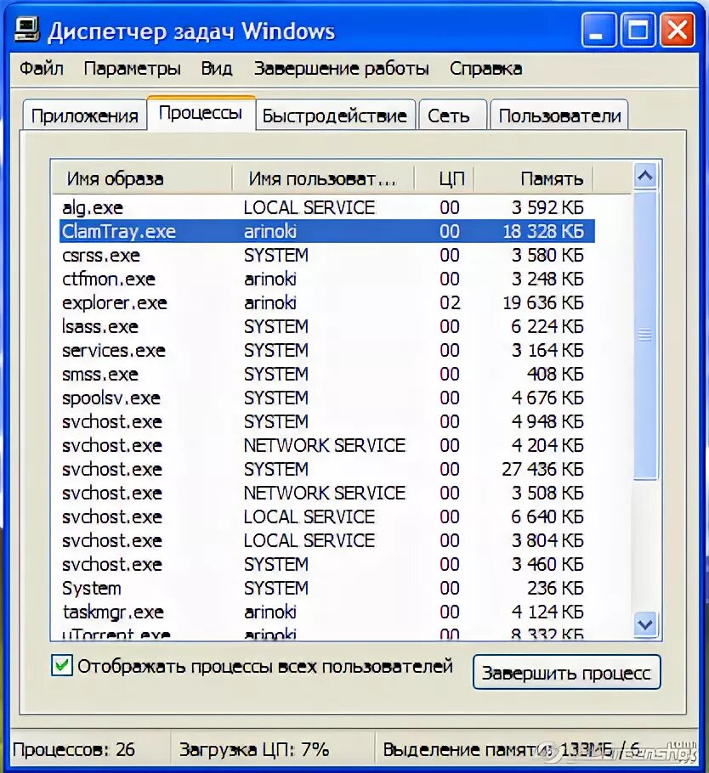Sort processes by the ЦП column
The height and width of the screenshot is (773, 709).
tap(450, 178)
